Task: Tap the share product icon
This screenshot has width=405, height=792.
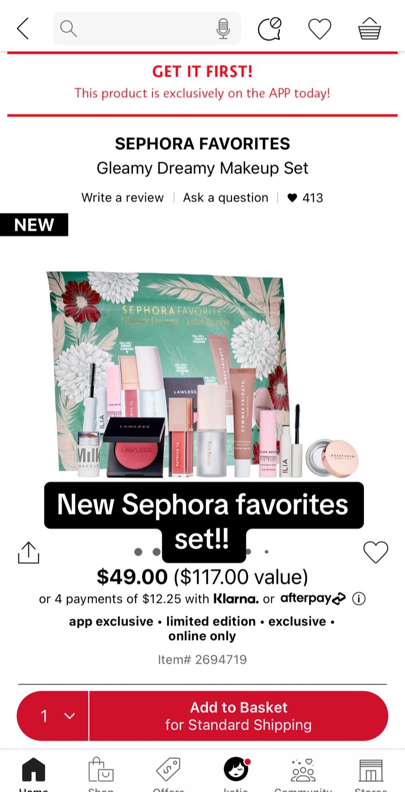Action: point(28,553)
